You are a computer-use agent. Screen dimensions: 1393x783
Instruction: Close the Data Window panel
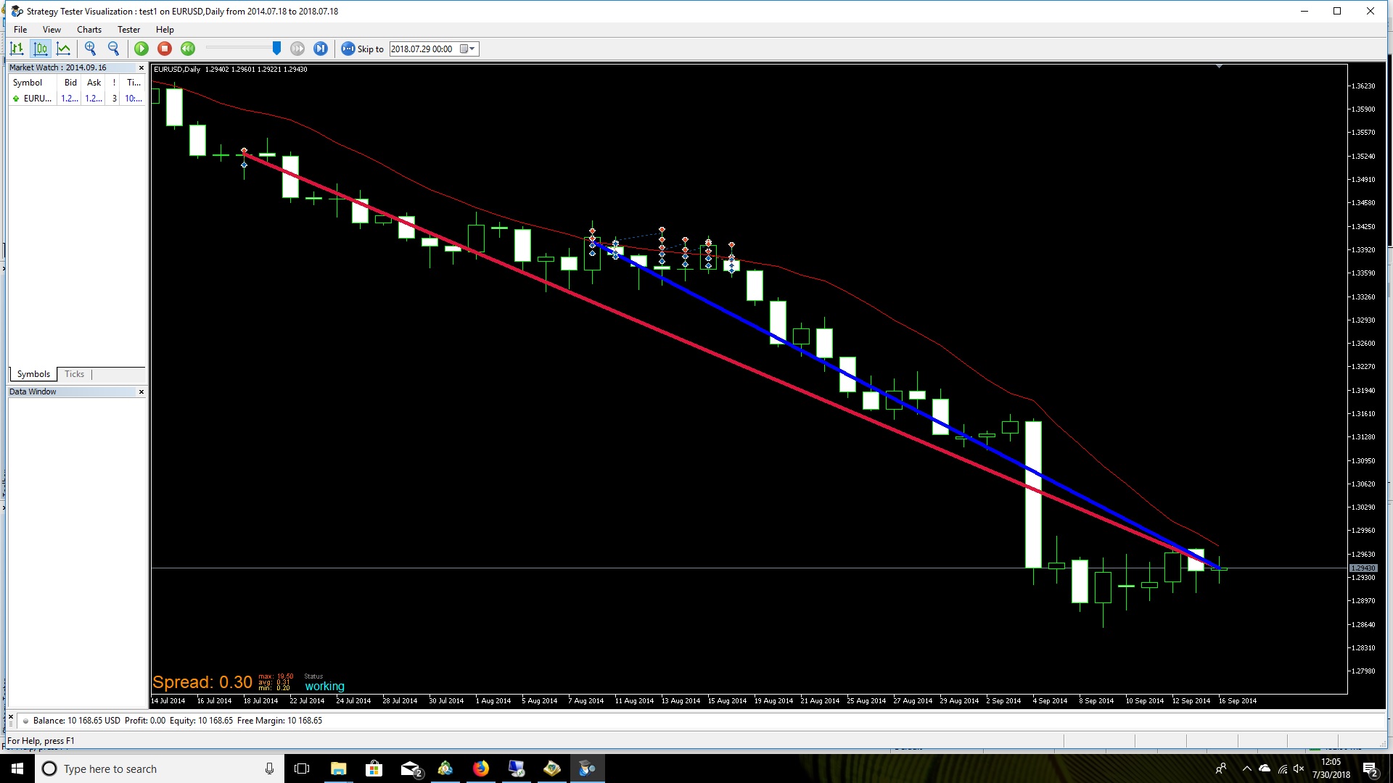click(141, 391)
